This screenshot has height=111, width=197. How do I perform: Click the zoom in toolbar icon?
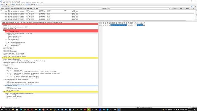(x=31, y=5)
